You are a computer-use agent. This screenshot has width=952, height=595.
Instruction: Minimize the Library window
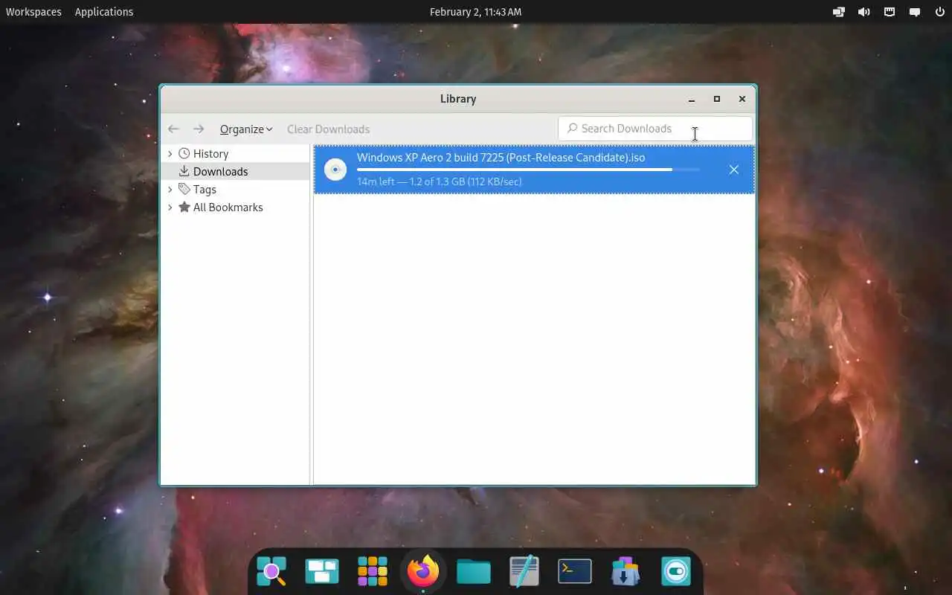point(692,99)
